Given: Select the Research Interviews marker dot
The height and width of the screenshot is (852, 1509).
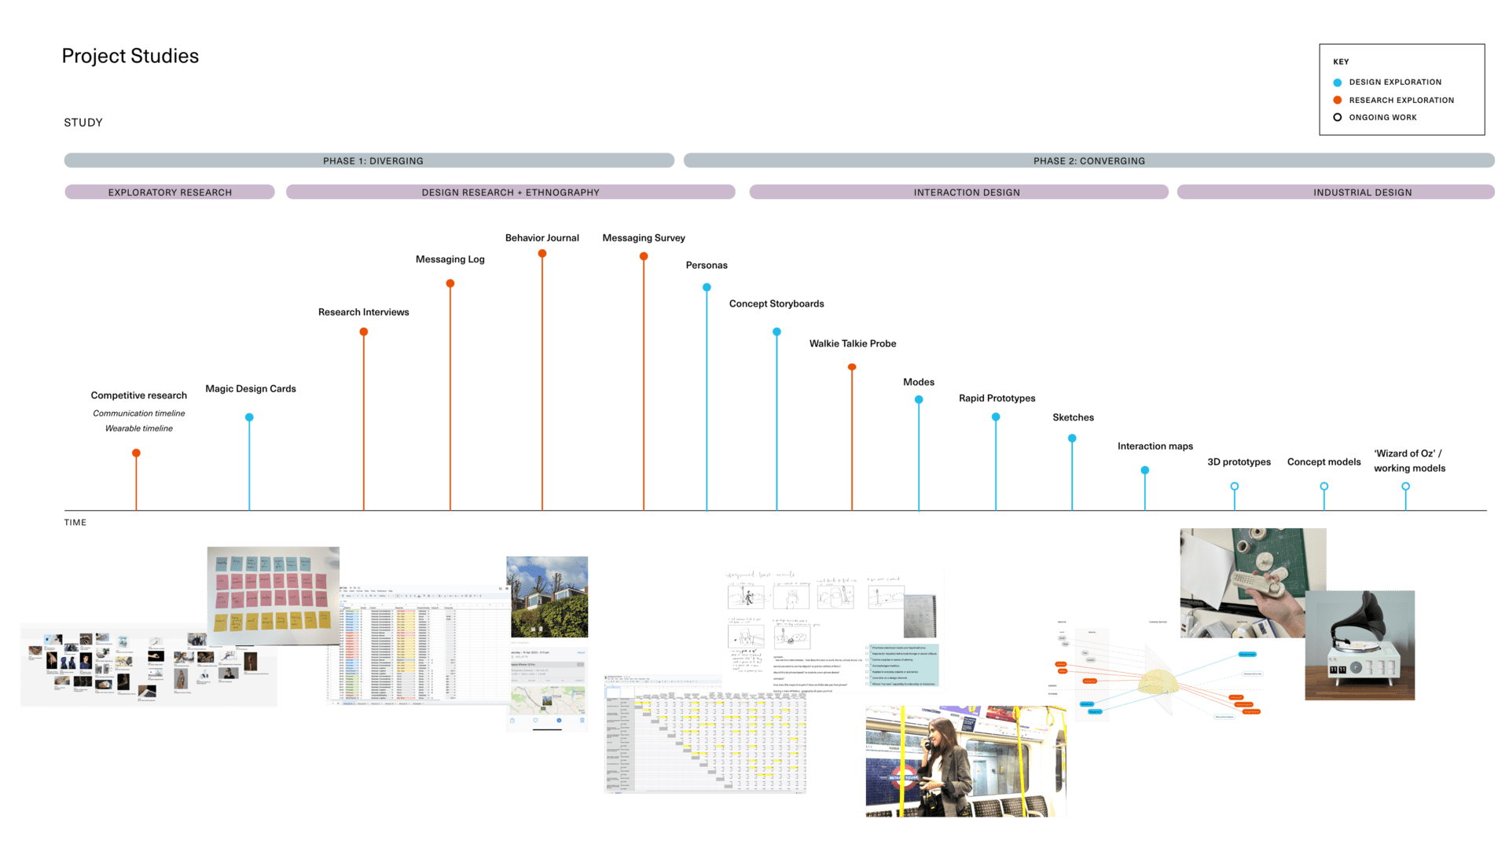Looking at the screenshot, I should pyautogui.click(x=364, y=332).
